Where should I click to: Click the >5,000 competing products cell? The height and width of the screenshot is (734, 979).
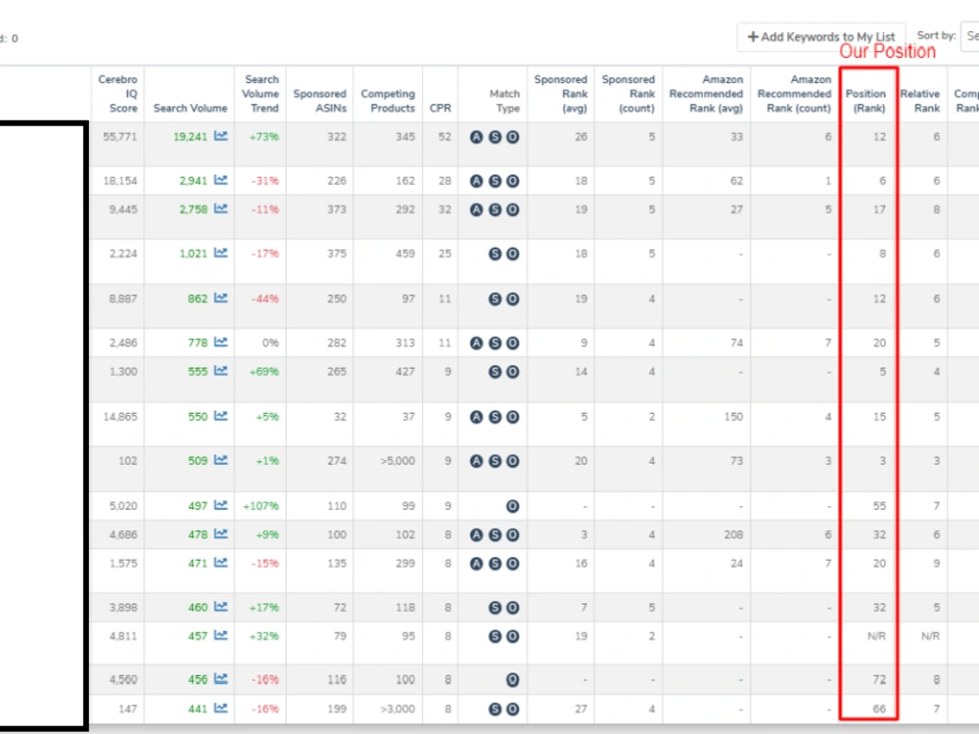(397, 461)
